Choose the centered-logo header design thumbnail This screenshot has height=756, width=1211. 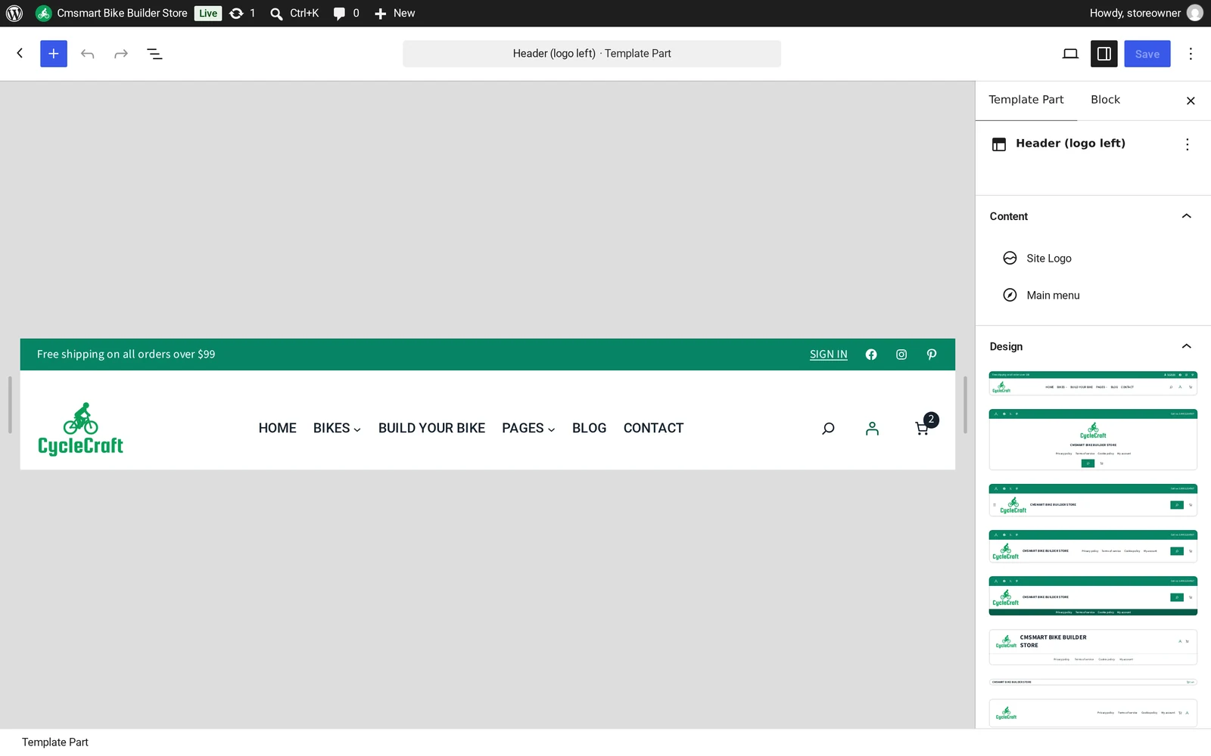[x=1093, y=439]
